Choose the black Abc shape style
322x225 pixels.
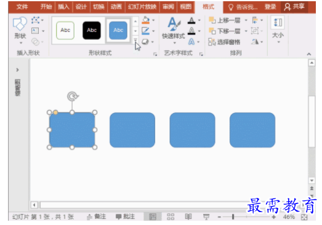click(x=92, y=30)
